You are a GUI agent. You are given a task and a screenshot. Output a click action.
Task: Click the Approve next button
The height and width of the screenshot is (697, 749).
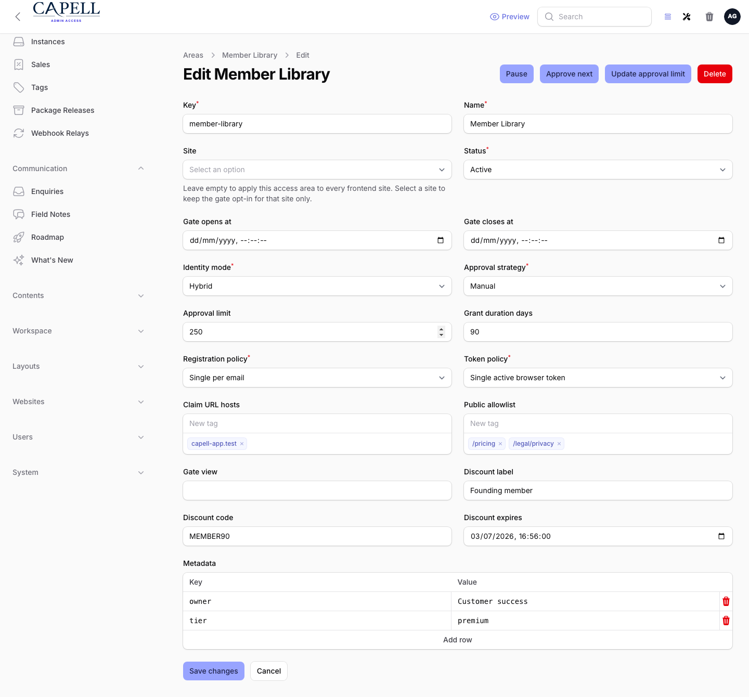[x=569, y=74]
